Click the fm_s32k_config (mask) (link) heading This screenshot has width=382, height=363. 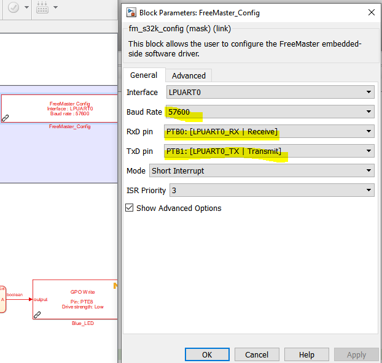coord(180,29)
